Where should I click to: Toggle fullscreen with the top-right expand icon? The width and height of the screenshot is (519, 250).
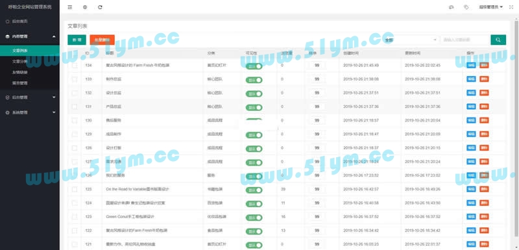tap(511, 7)
